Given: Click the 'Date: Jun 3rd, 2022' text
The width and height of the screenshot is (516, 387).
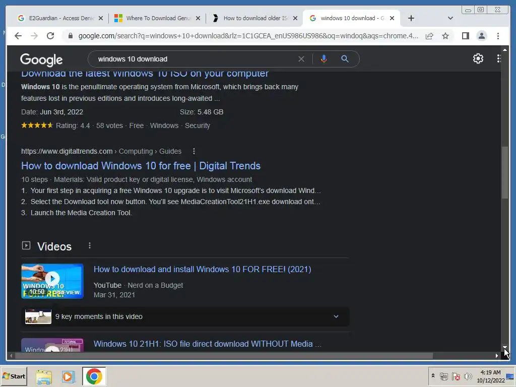Looking at the screenshot, I should (x=52, y=112).
